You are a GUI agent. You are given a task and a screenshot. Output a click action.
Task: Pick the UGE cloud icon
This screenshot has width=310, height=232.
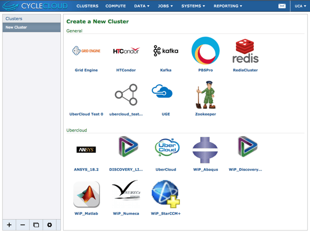pyautogui.click(x=162, y=91)
